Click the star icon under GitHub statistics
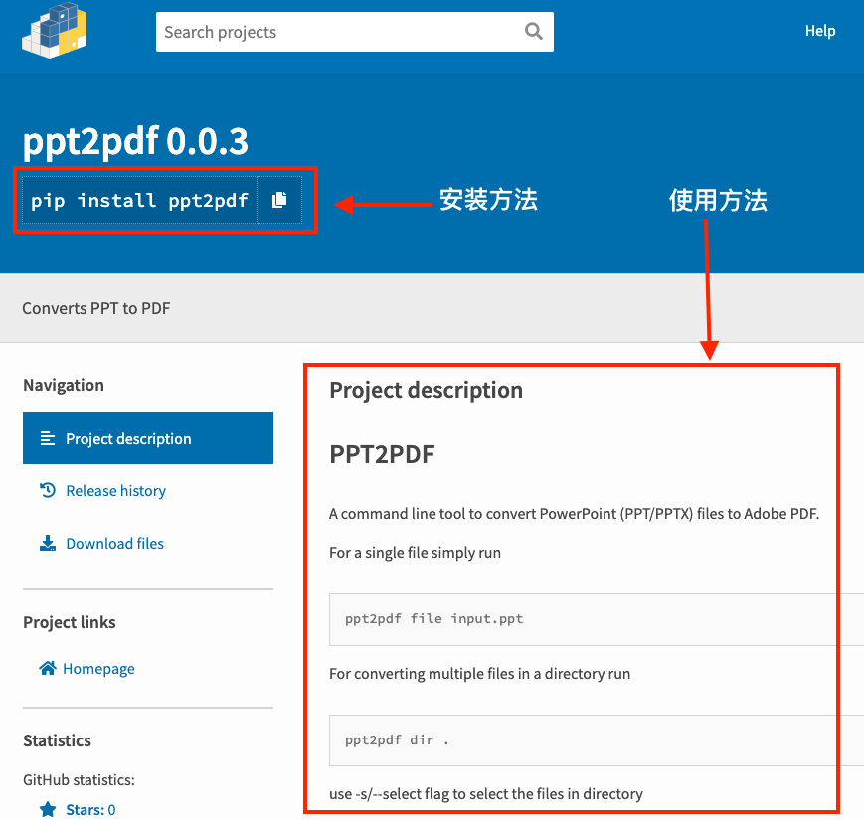864x820 pixels. coord(47,810)
